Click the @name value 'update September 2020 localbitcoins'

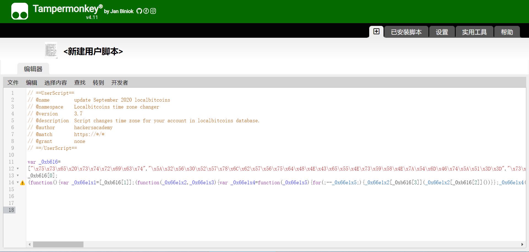point(122,100)
